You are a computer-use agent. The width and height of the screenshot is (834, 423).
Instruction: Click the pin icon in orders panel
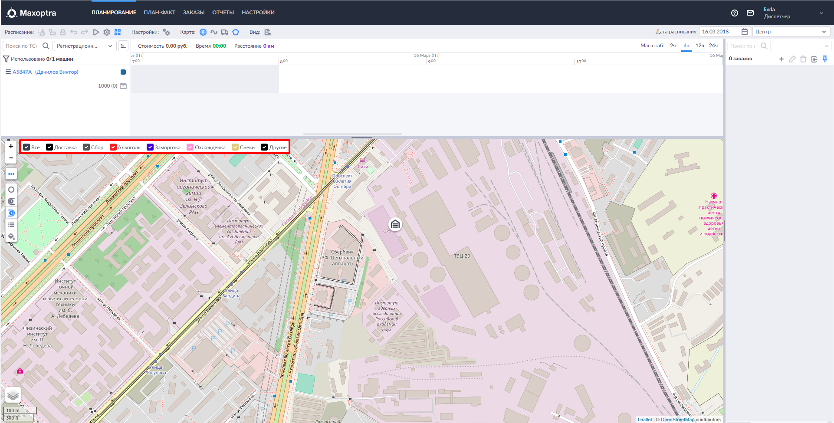[x=825, y=59]
